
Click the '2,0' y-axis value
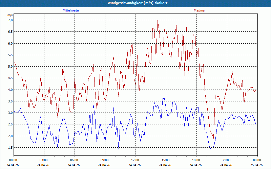point(11,136)
